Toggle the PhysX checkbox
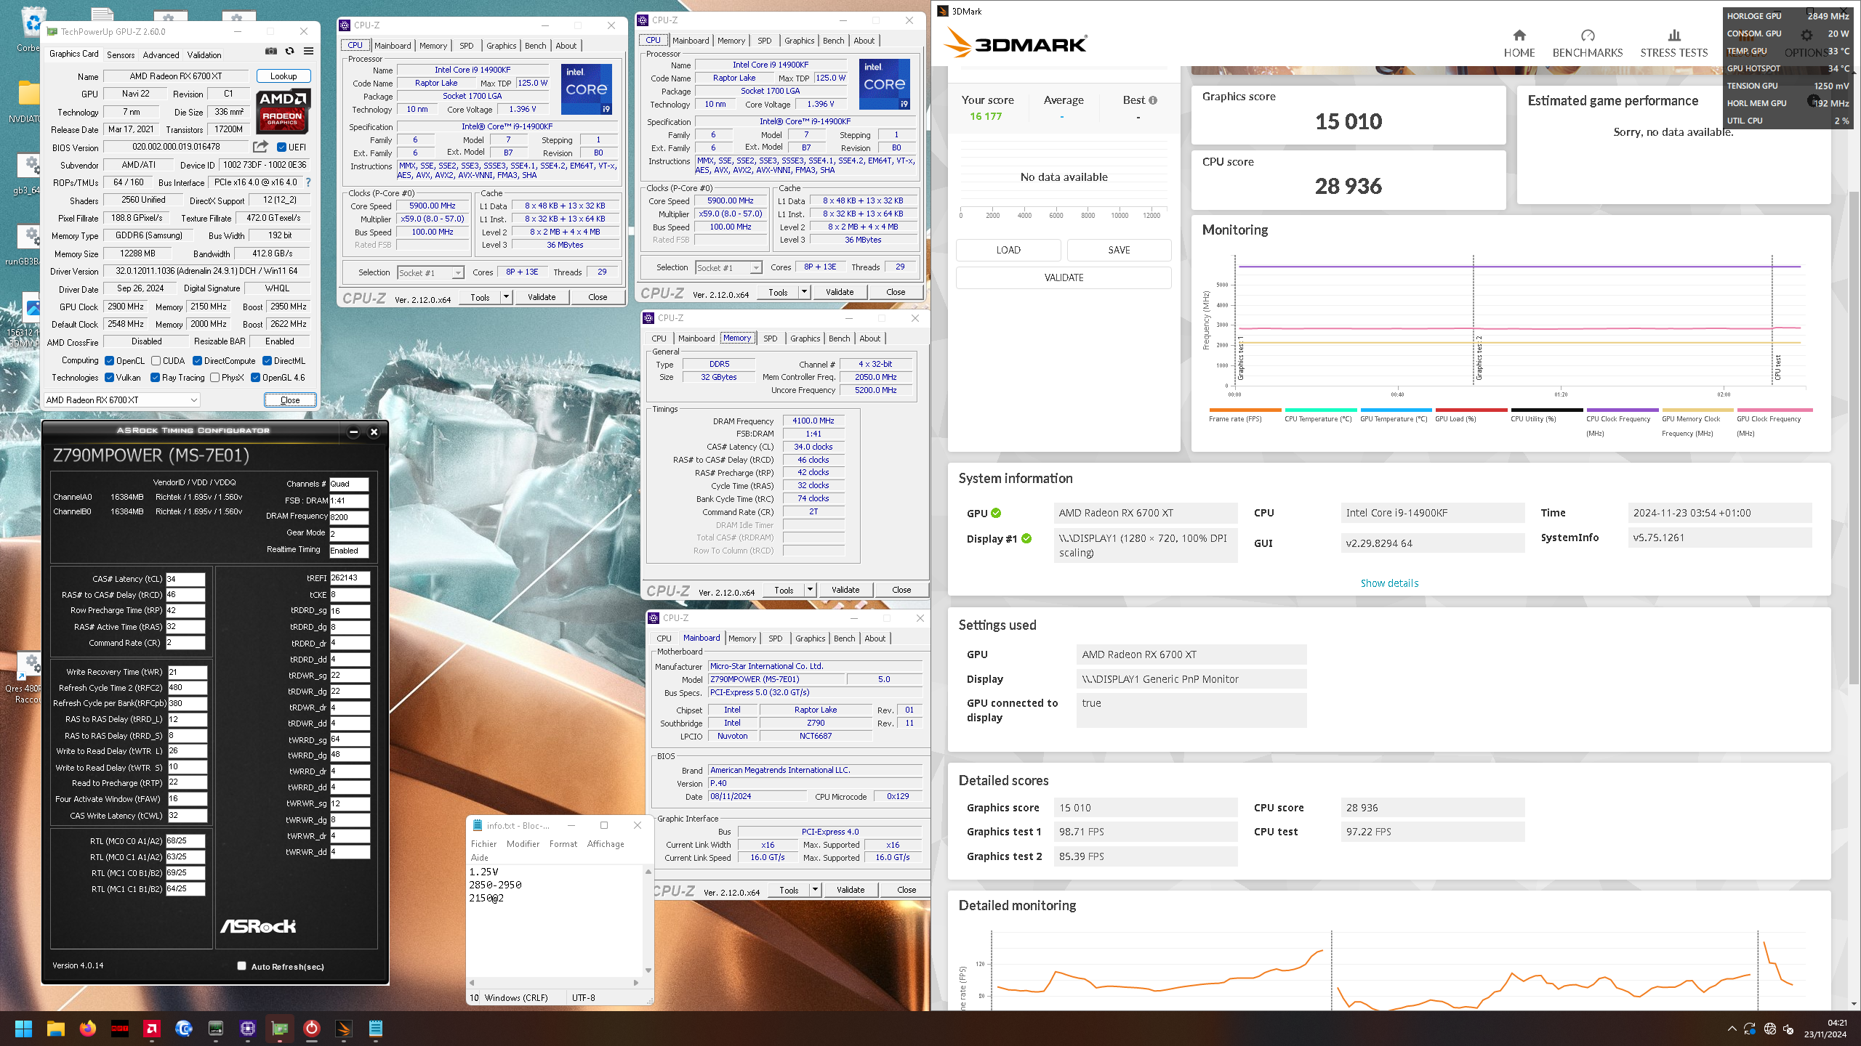This screenshot has height=1046, width=1861. [214, 378]
